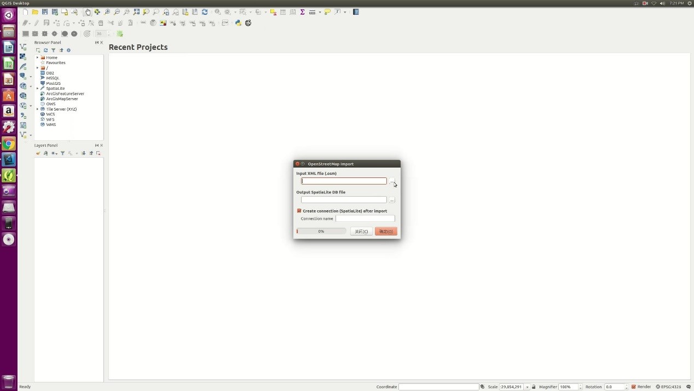This screenshot has width=694, height=391.
Task: Uncheck Create connection (SpatiaLite) after import
Action: 299,211
